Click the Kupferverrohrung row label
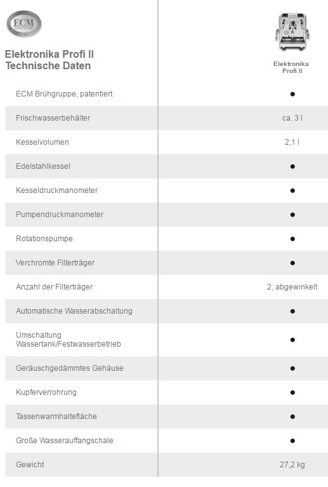This screenshot has width=328, height=487. (x=46, y=392)
